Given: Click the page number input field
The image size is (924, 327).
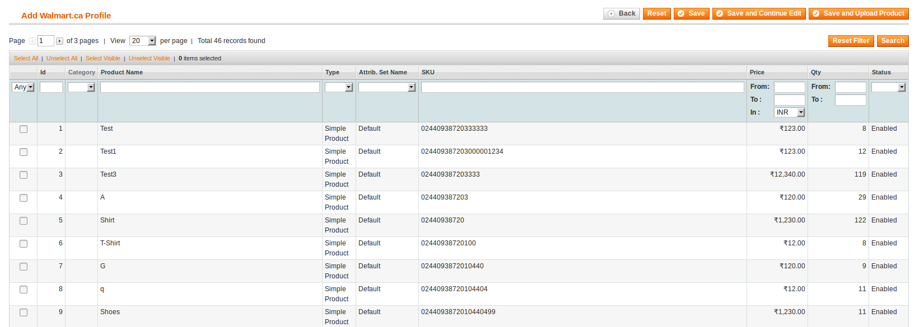Looking at the screenshot, I should (46, 41).
